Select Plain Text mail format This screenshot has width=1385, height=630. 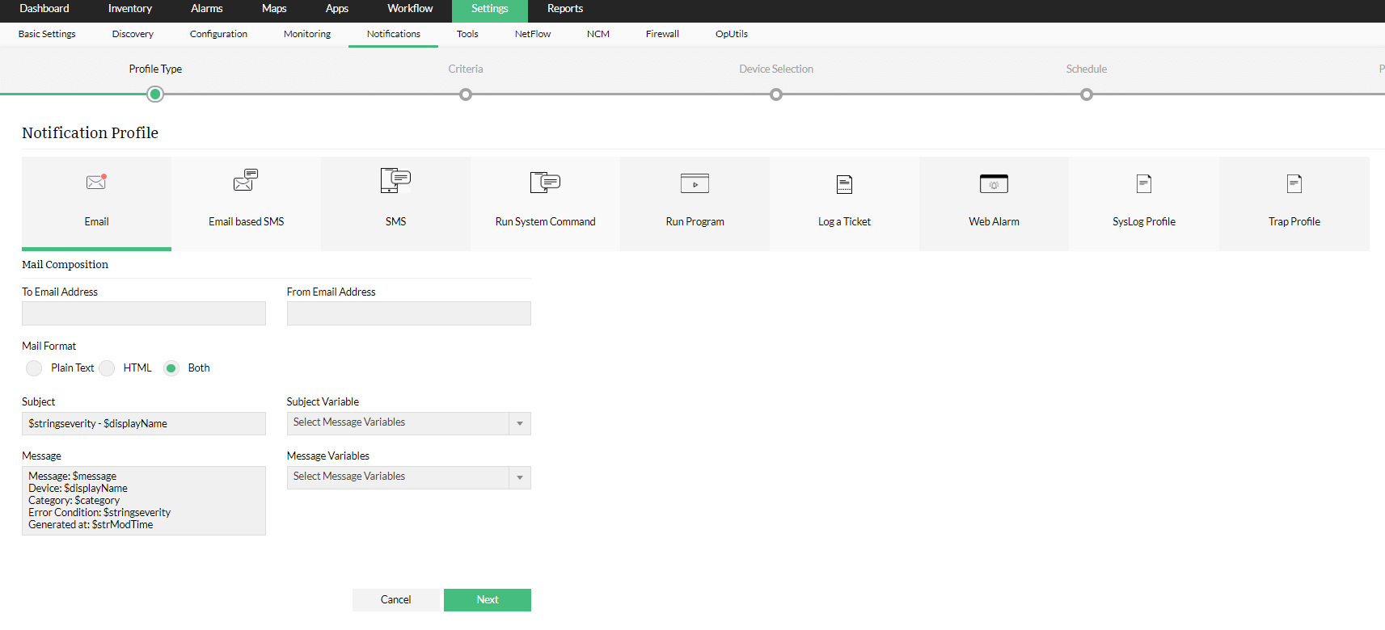(x=34, y=368)
